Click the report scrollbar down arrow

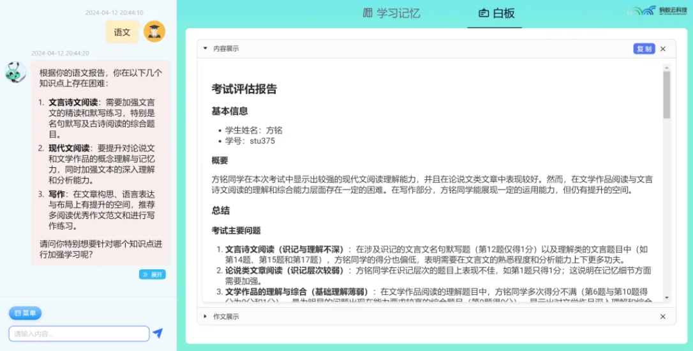pos(666,297)
